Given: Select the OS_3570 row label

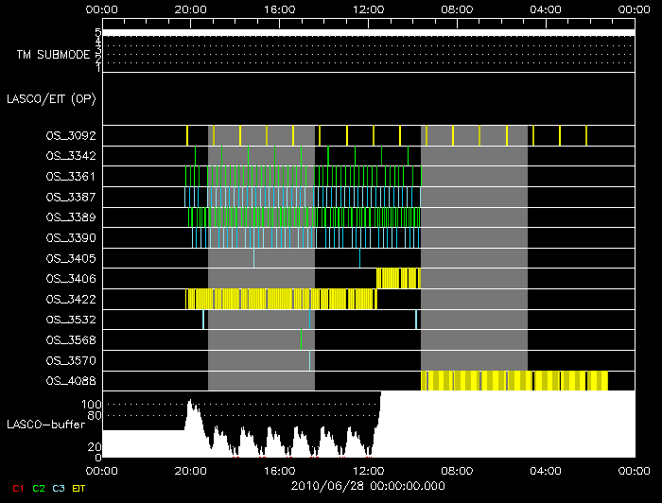Looking at the screenshot, I should pyautogui.click(x=70, y=359).
